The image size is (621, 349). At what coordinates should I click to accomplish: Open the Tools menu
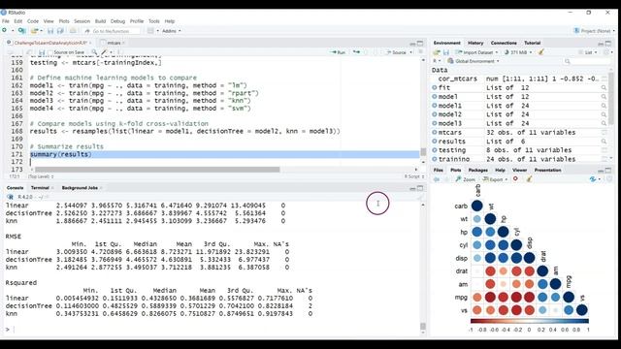tap(154, 21)
